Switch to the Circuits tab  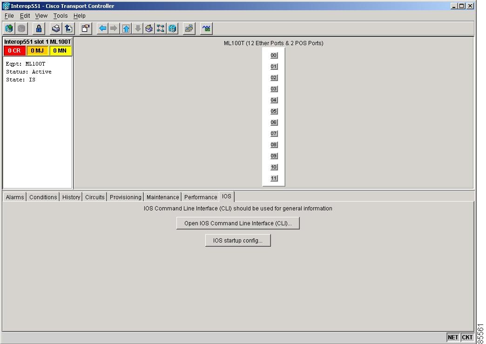94,196
